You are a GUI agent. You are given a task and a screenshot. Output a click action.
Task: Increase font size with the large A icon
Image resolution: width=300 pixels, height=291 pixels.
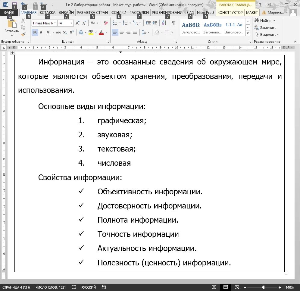[77, 23]
